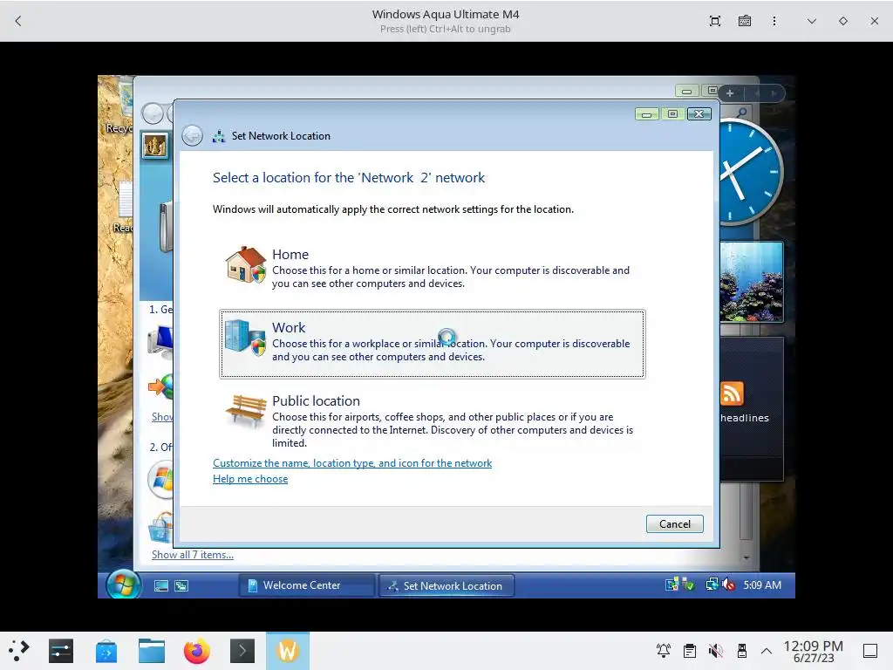The width and height of the screenshot is (893, 670).
Task: Go back from the VM viewer
Action: click(18, 21)
